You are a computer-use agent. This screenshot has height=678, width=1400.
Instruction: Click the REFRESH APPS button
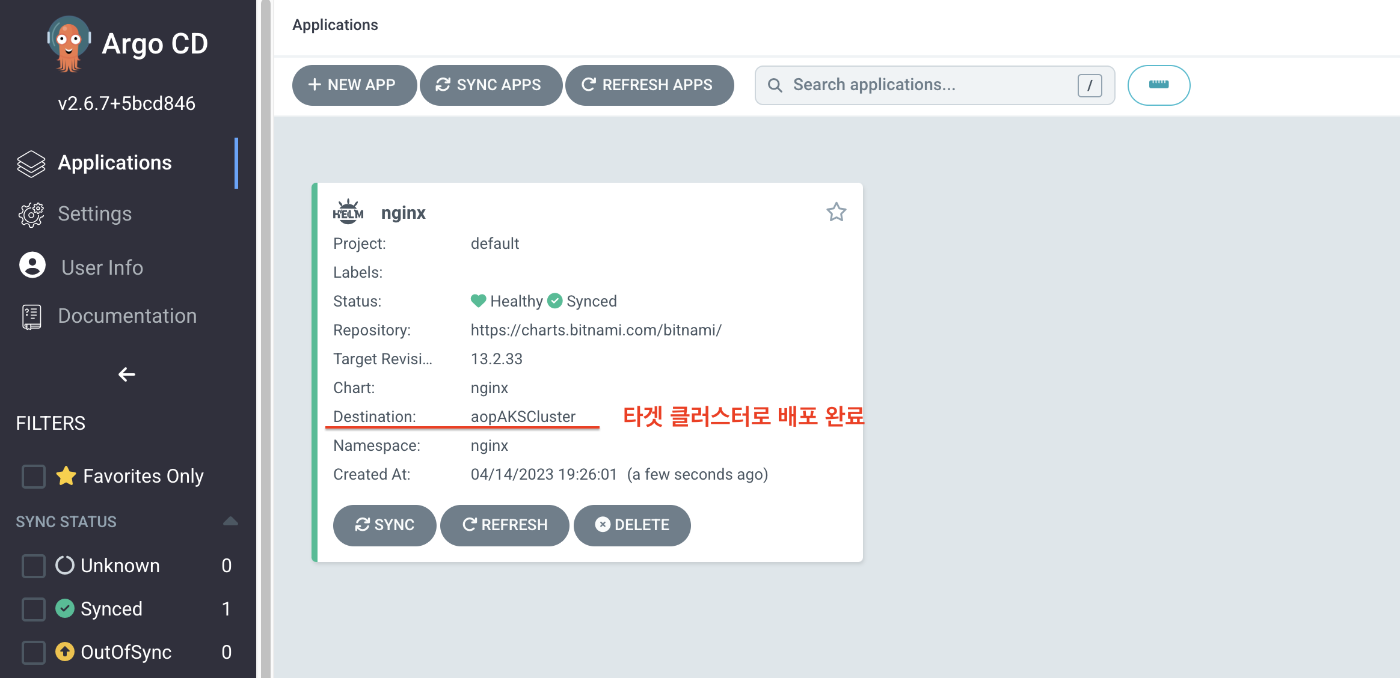(649, 85)
